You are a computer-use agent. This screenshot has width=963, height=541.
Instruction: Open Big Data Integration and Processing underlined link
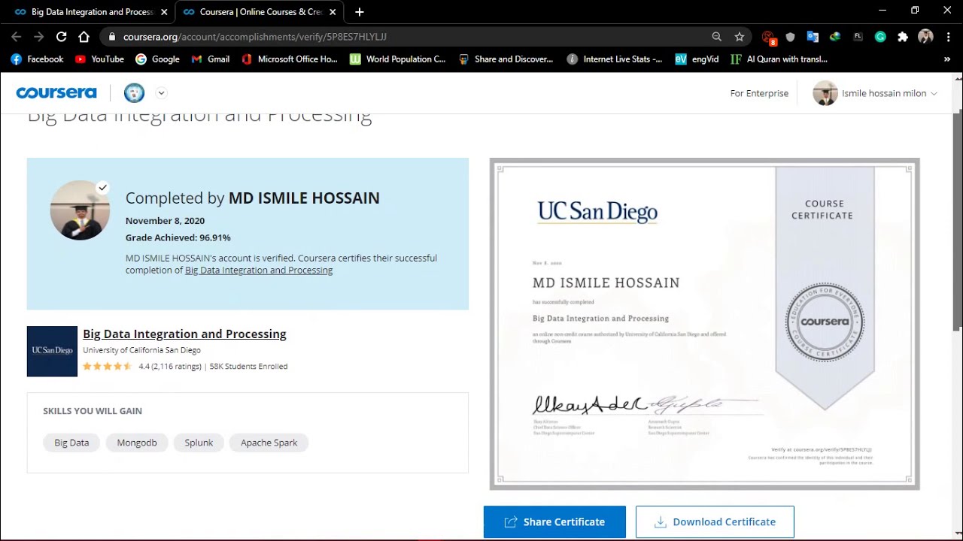[259, 270]
